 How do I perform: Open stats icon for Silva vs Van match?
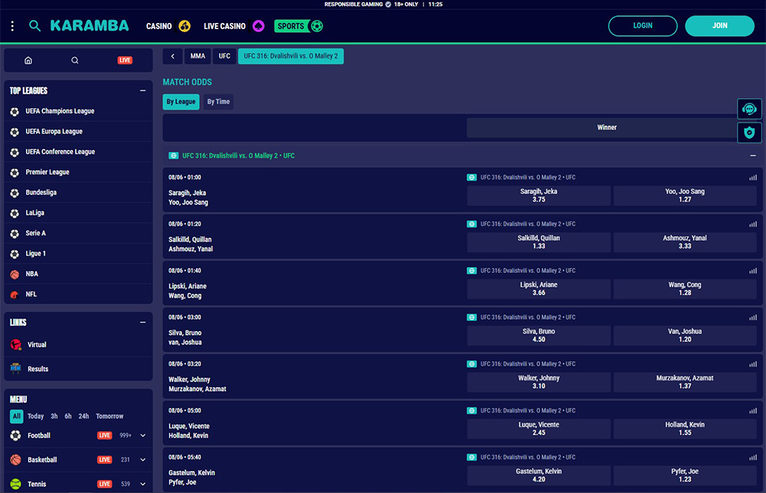753,317
